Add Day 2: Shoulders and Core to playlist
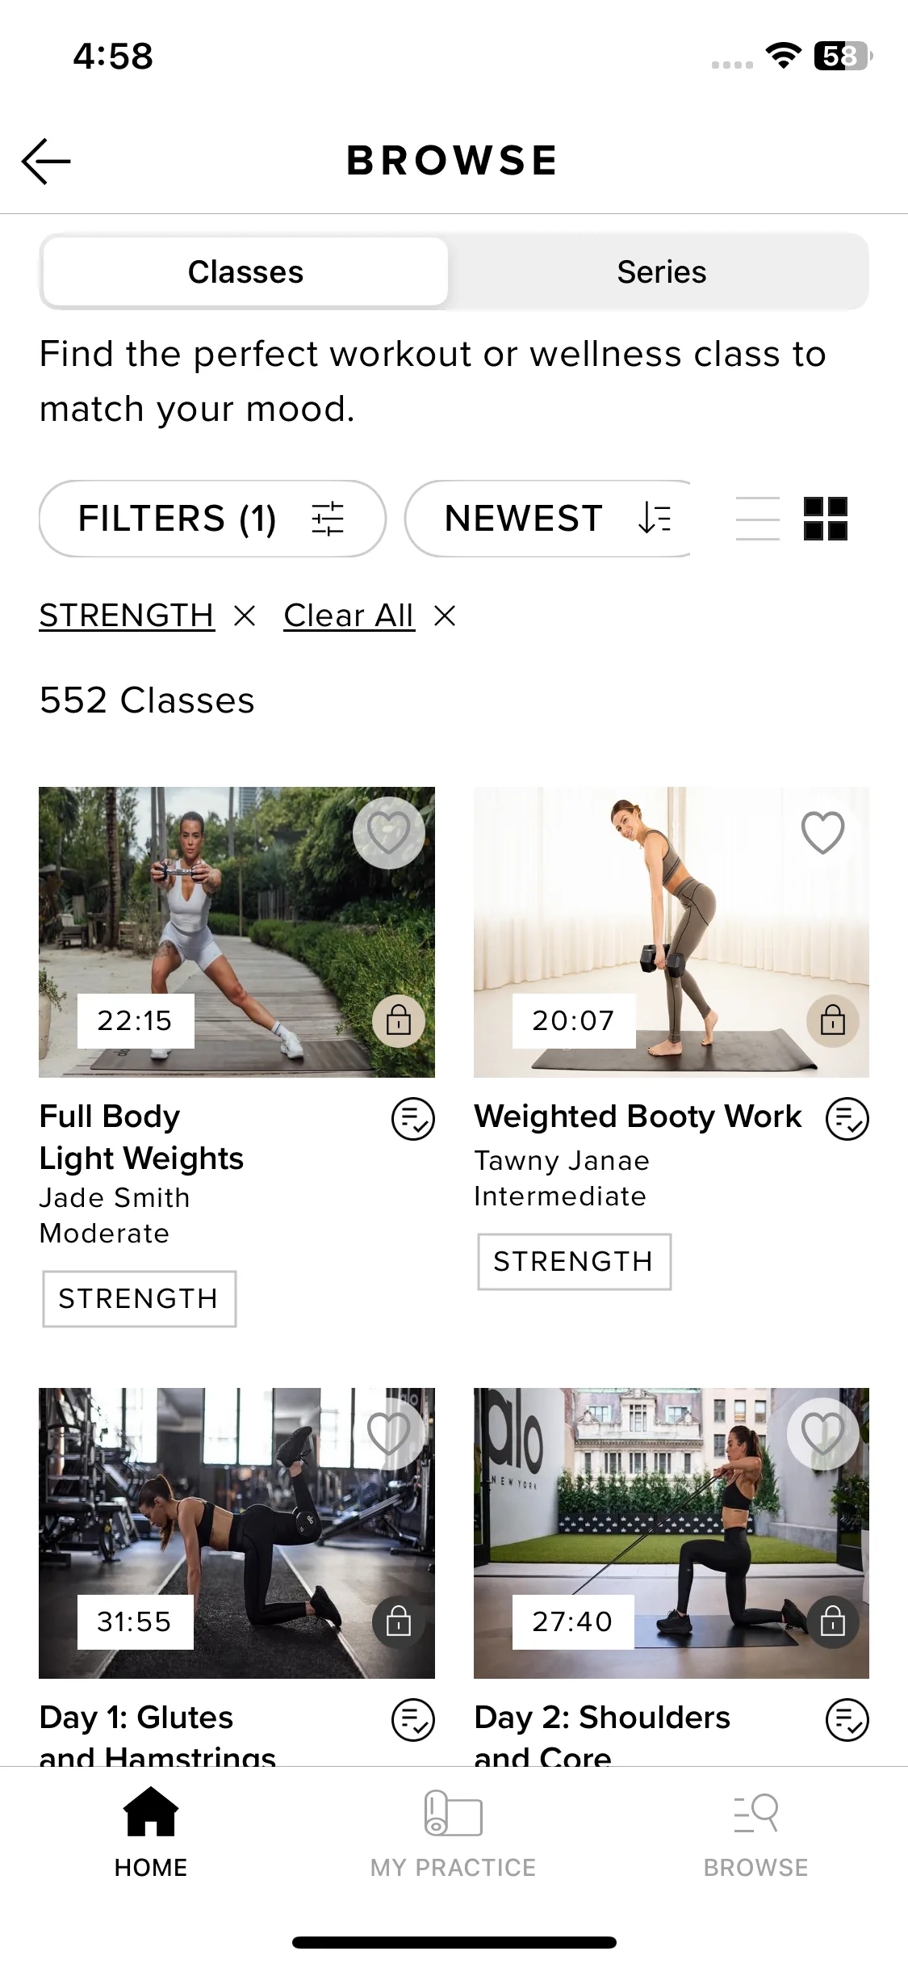The width and height of the screenshot is (908, 1968). click(847, 1720)
